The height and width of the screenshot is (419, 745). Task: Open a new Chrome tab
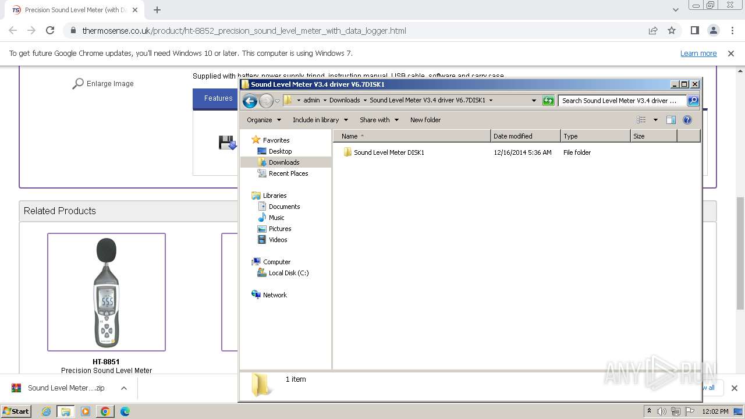157,10
